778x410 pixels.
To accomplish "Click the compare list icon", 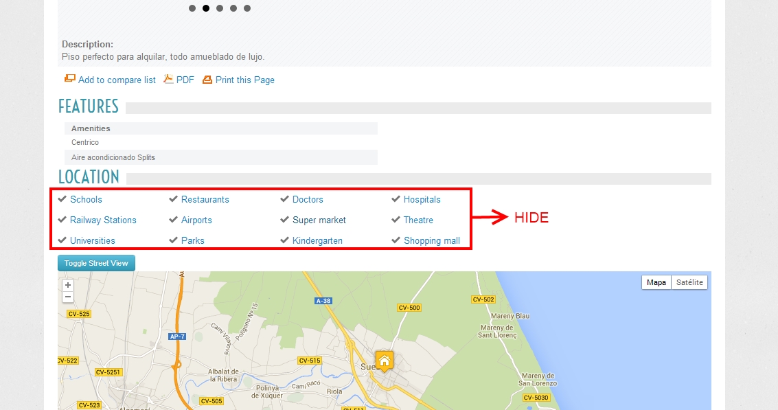I will click(69, 78).
